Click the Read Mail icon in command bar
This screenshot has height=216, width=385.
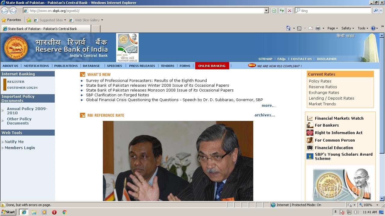tap(310, 28)
